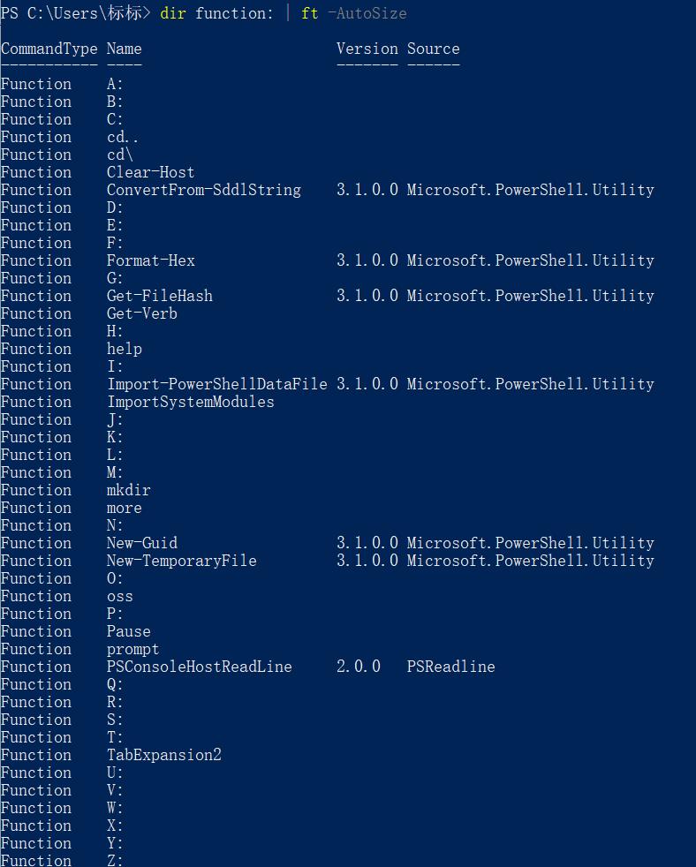Click the mkdir function name
Viewport: 696px width, 867px height.
(128, 490)
